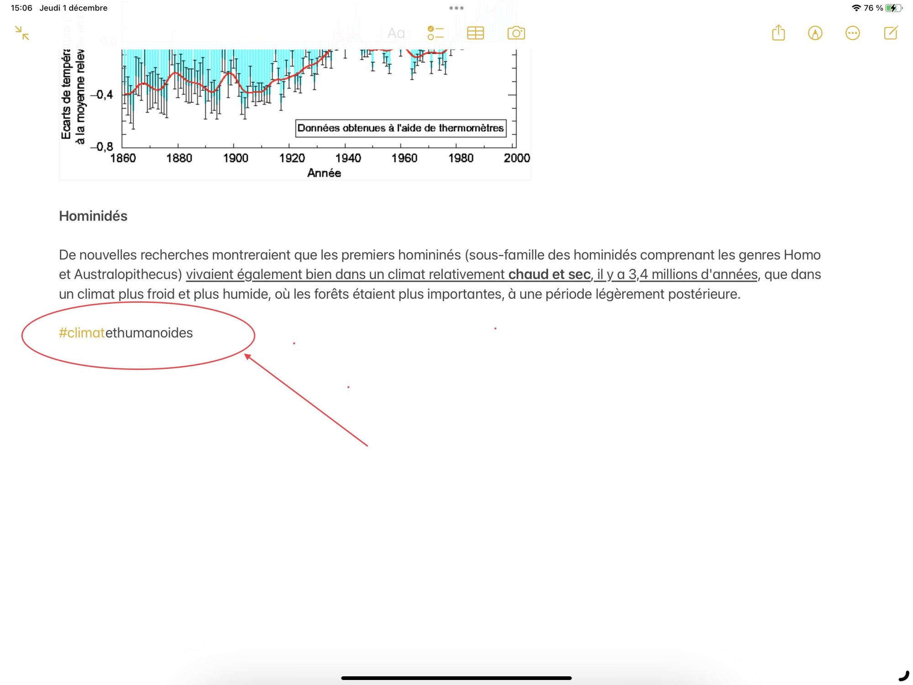
Task: Click the bold text "chaud et sec"
Action: coord(549,274)
